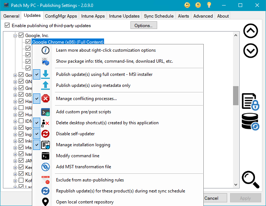Screen dimensions: 266x206
Task: Click the locked document icon
Action: (x=250, y=102)
